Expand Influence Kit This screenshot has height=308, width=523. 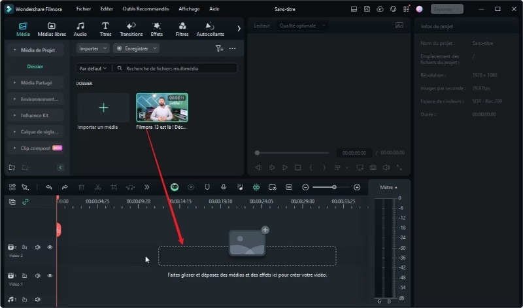pyautogui.click(x=35, y=116)
